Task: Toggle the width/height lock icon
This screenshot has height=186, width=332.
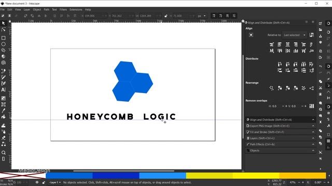Action: (x=166, y=16)
